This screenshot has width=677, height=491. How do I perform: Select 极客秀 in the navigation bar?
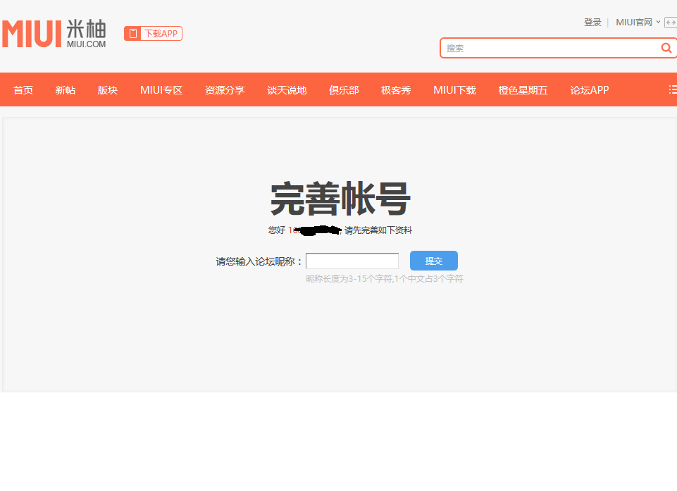point(396,90)
